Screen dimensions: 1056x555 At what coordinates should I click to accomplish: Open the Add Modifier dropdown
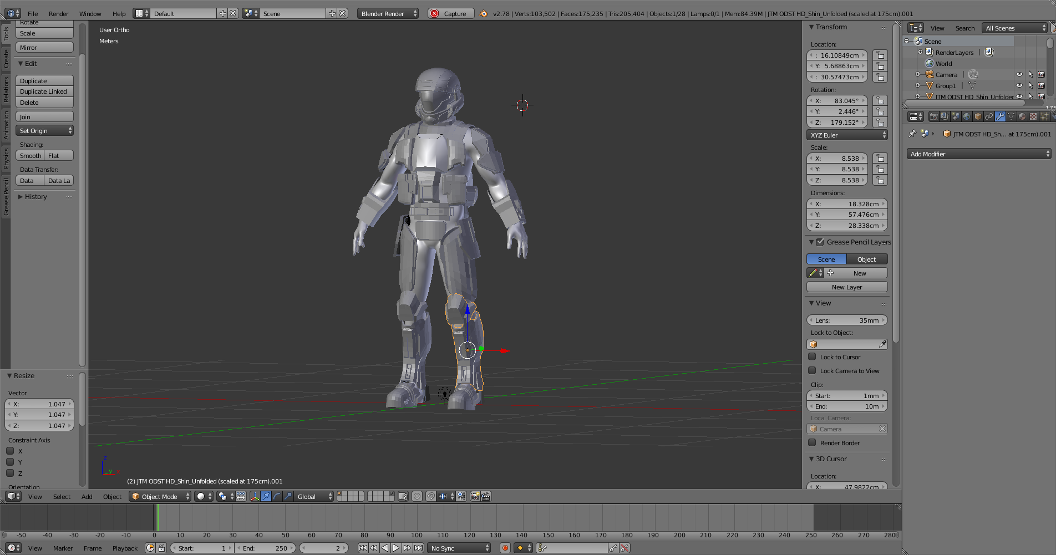[979, 154]
